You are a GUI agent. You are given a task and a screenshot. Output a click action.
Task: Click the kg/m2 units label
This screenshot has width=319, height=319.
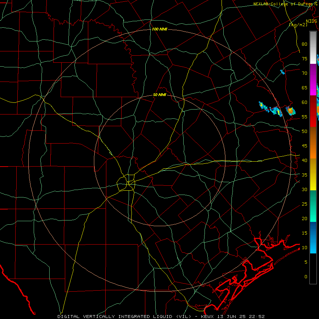coord(298,25)
